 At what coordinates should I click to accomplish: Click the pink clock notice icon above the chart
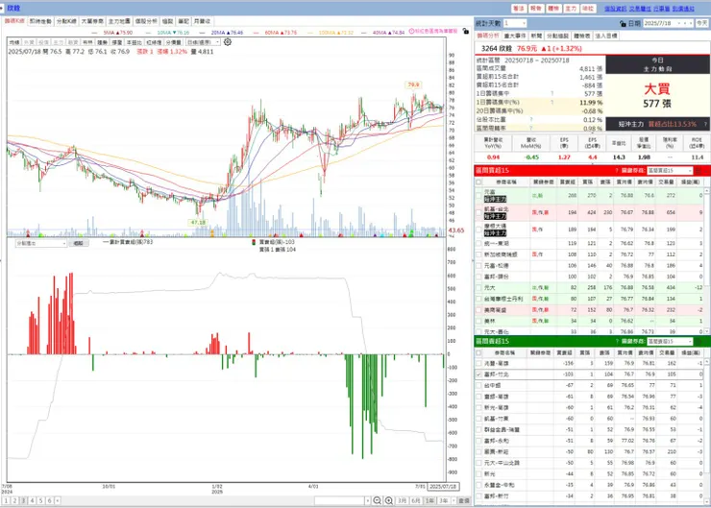(412, 32)
